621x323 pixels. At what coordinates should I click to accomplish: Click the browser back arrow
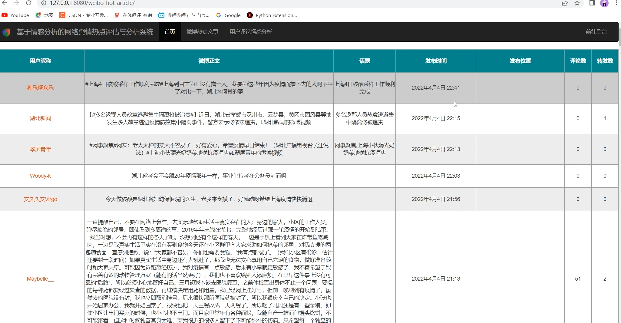5,3
